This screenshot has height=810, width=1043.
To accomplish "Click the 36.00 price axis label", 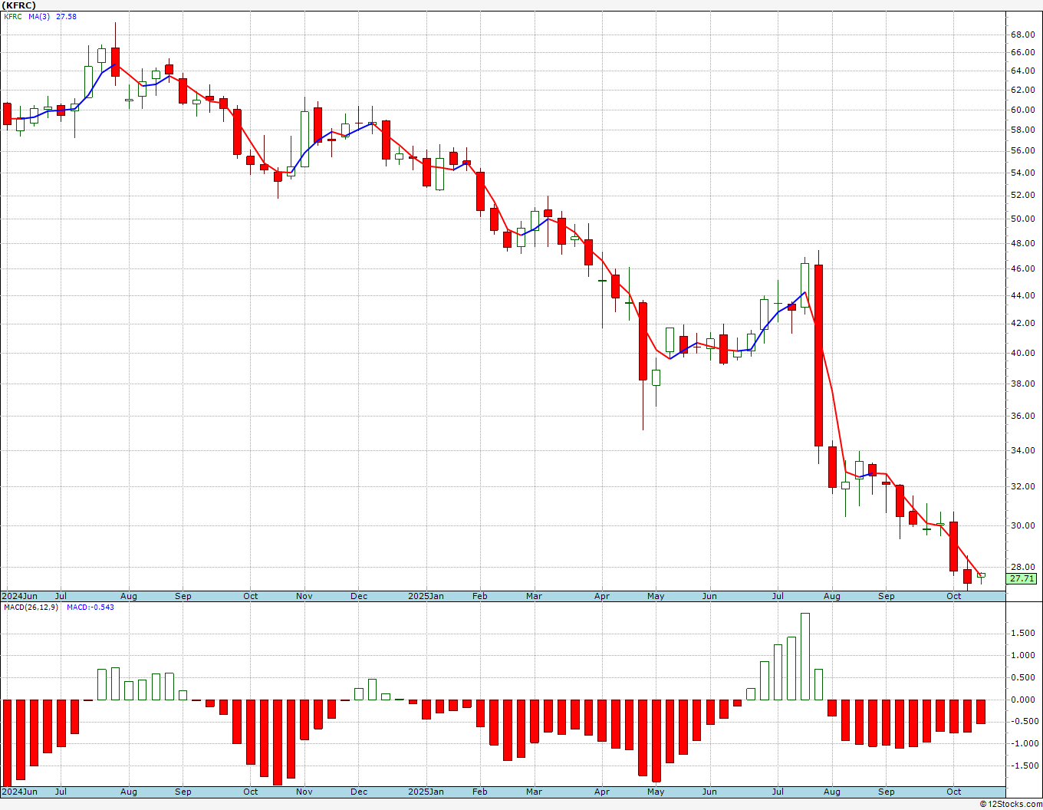I will 1022,417.
